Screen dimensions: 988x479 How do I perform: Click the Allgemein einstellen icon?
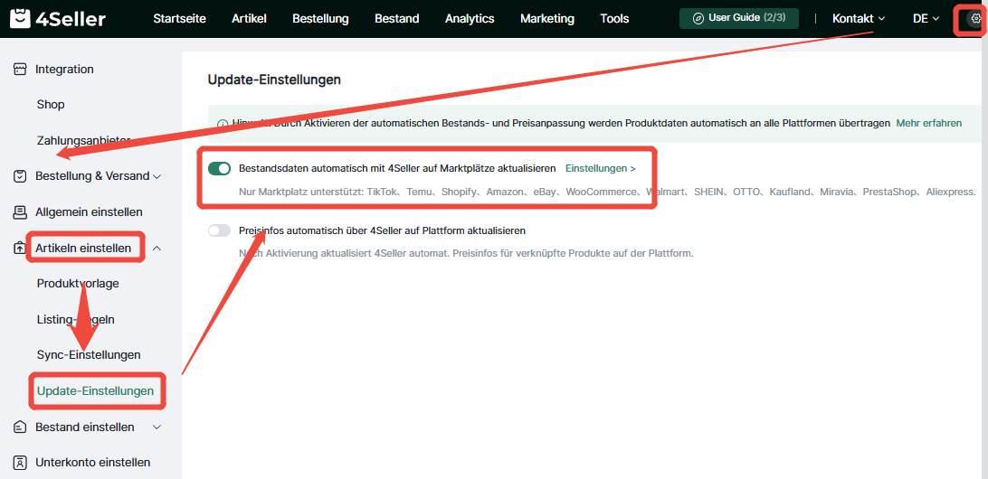coord(20,212)
